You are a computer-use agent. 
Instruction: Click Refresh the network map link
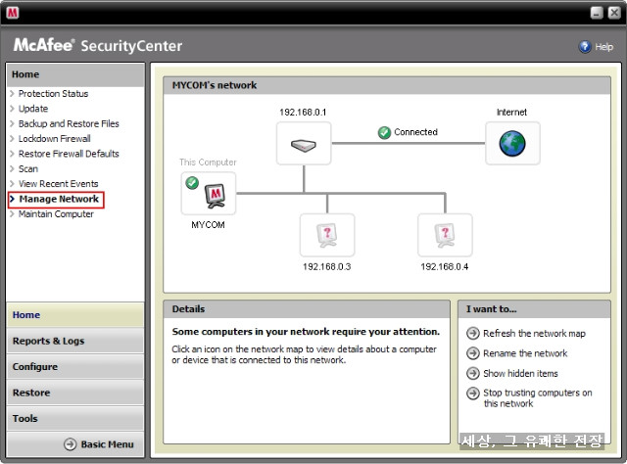534,333
